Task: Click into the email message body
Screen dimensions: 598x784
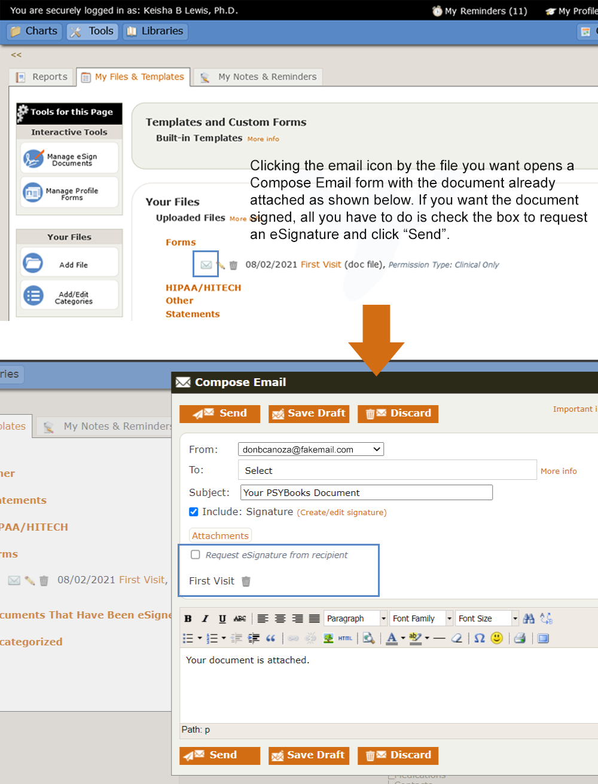Action: (389, 685)
